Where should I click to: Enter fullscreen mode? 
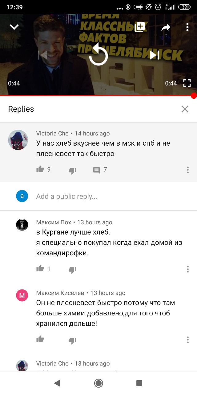click(x=187, y=83)
